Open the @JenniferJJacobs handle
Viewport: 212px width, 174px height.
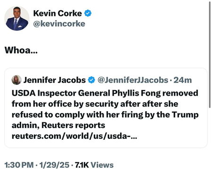pos(133,80)
